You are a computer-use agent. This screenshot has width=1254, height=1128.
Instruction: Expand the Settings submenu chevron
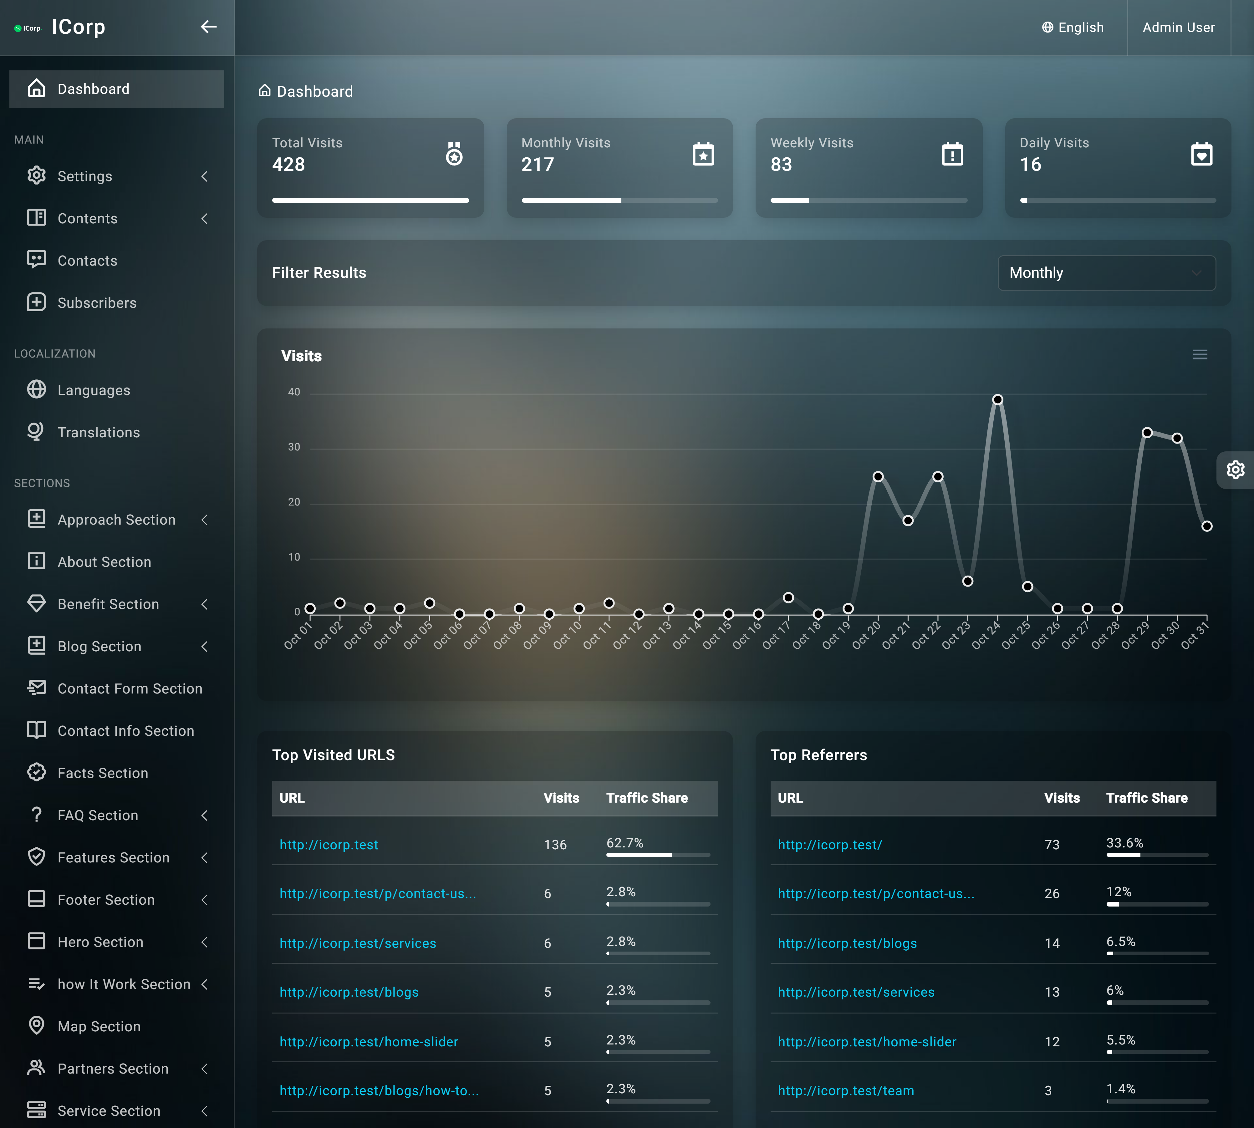pos(205,177)
